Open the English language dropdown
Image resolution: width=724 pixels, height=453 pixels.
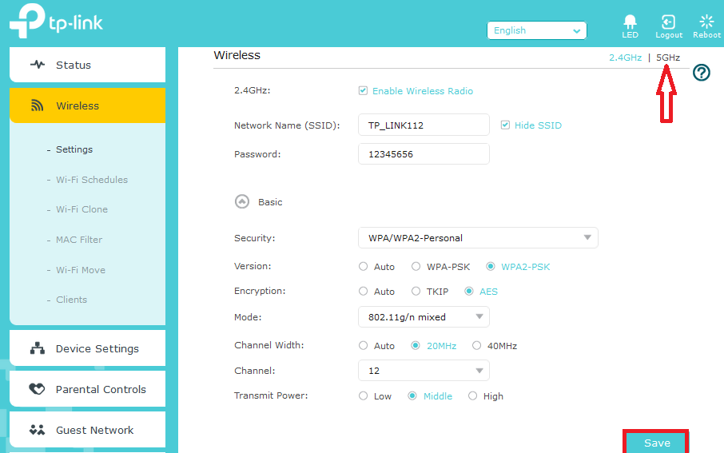(536, 30)
